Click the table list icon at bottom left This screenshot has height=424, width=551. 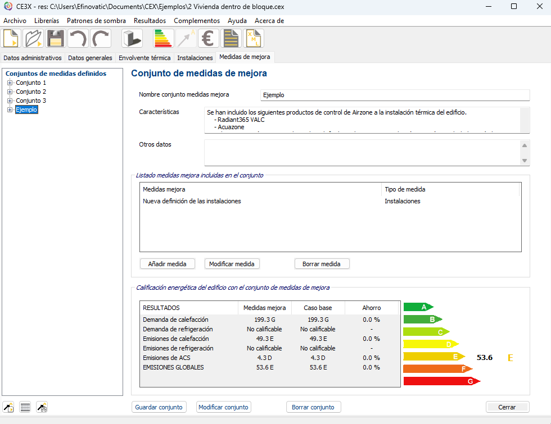(25, 407)
